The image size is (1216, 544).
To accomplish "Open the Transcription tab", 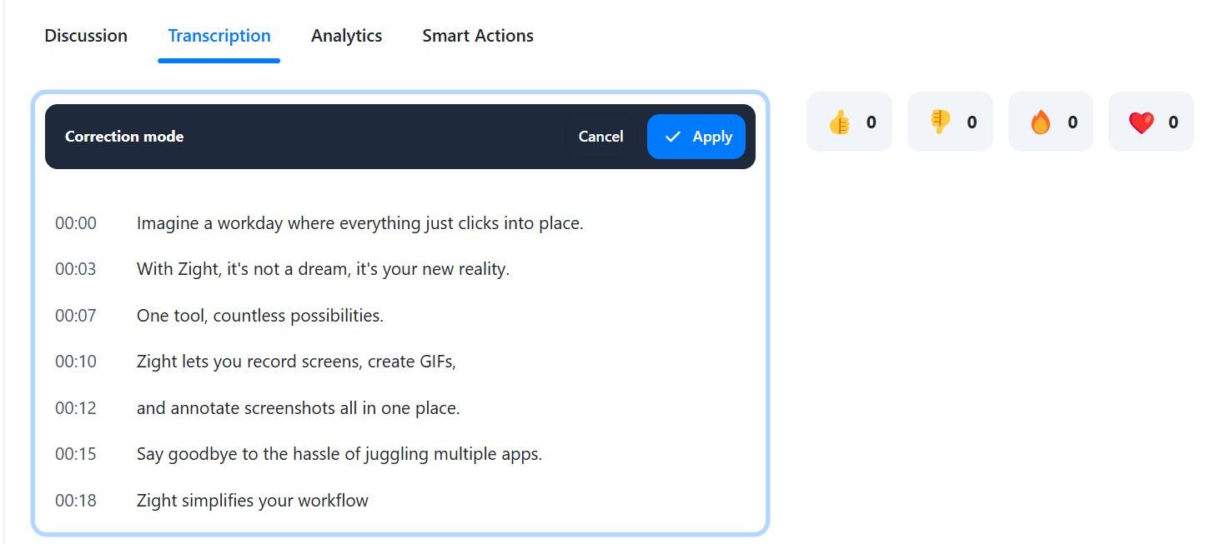I will coord(219,36).
